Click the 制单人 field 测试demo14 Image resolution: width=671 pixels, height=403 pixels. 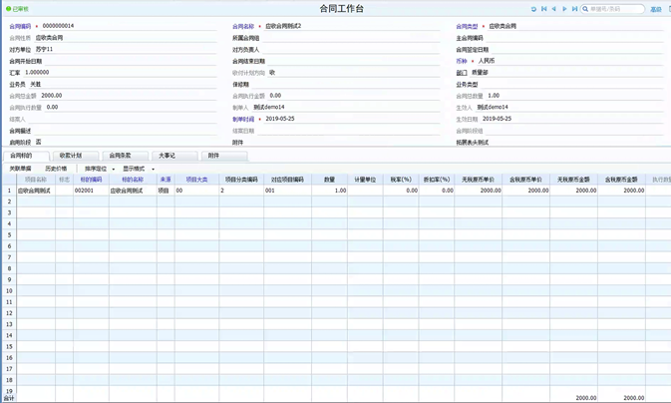[x=346, y=108]
